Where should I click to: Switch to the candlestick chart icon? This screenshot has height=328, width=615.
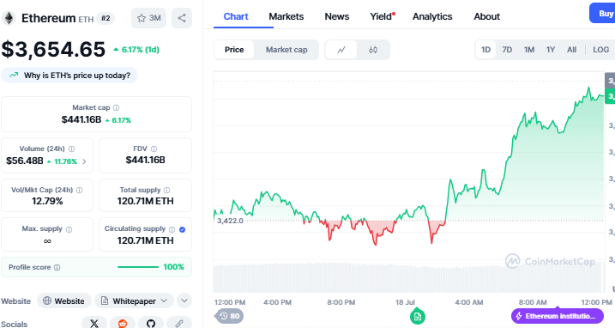point(373,50)
